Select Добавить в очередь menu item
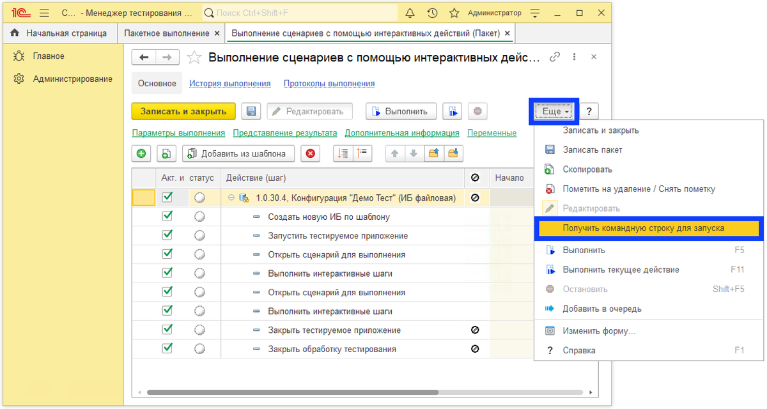Screen dimensions: 767x409 [649, 309]
